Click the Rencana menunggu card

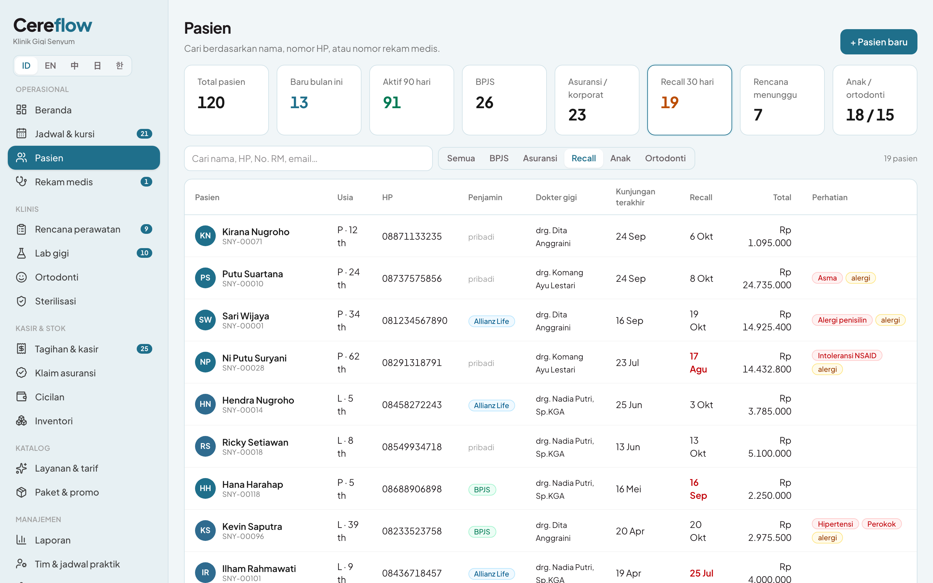tap(782, 100)
